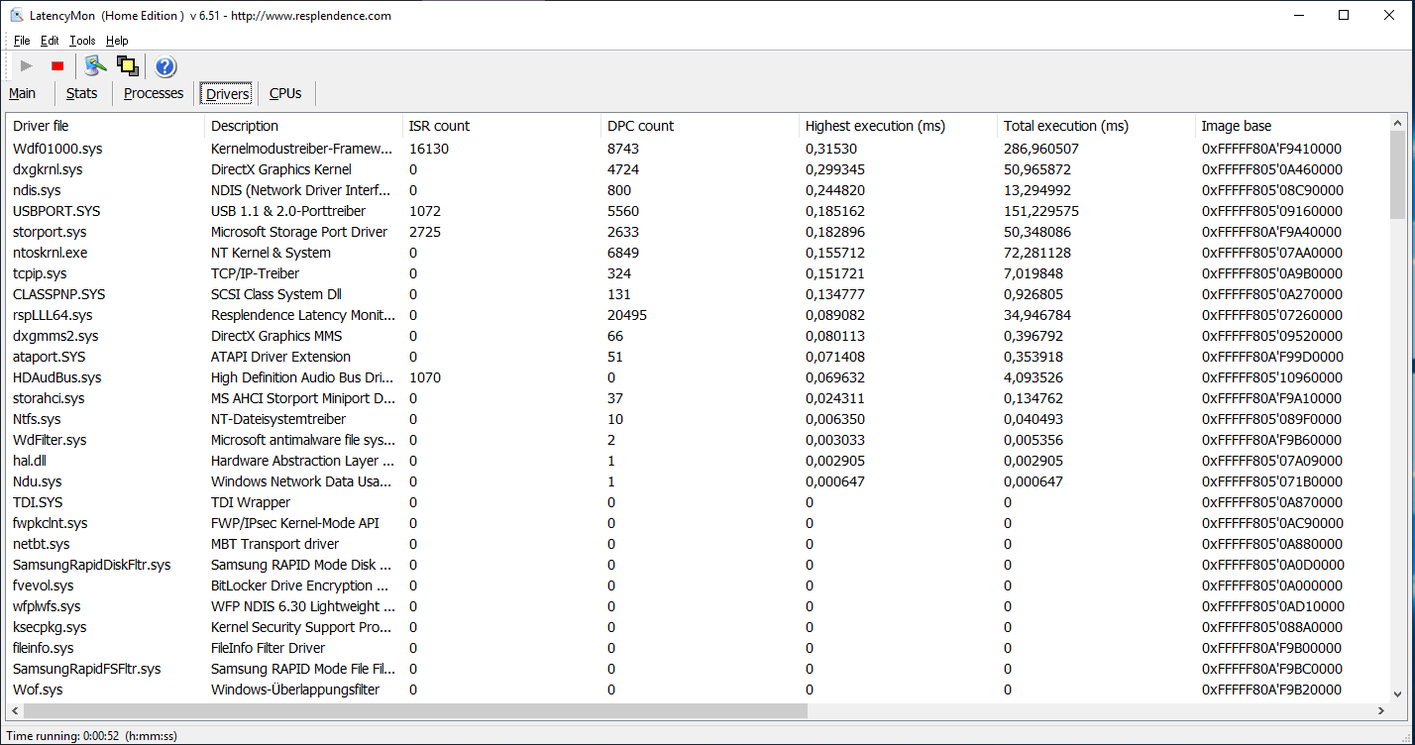This screenshot has width=1415, height=745.
Task: Sort by Description column header
Action: click(x=303, y=126)
